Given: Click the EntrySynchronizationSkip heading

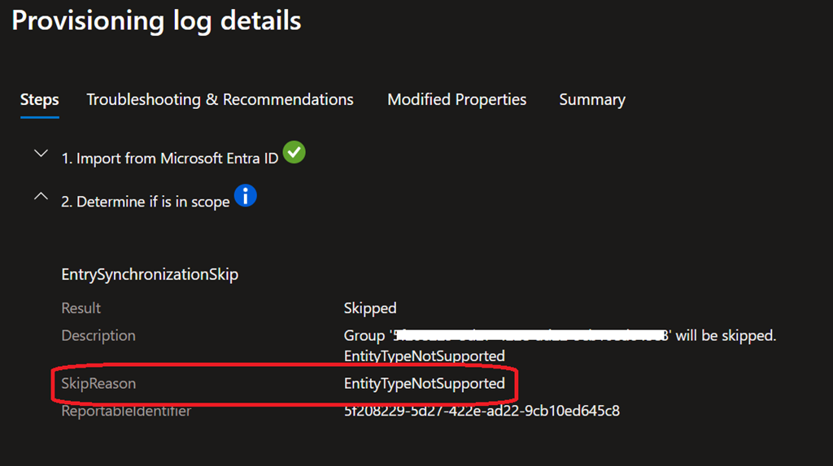Looking at the screenshot, I should coord(150,274).
